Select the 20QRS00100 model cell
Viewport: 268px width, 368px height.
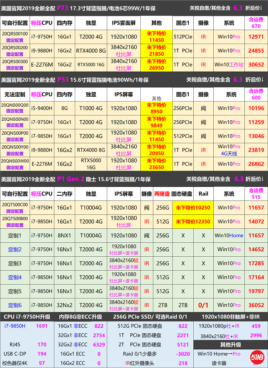[15, 37]
